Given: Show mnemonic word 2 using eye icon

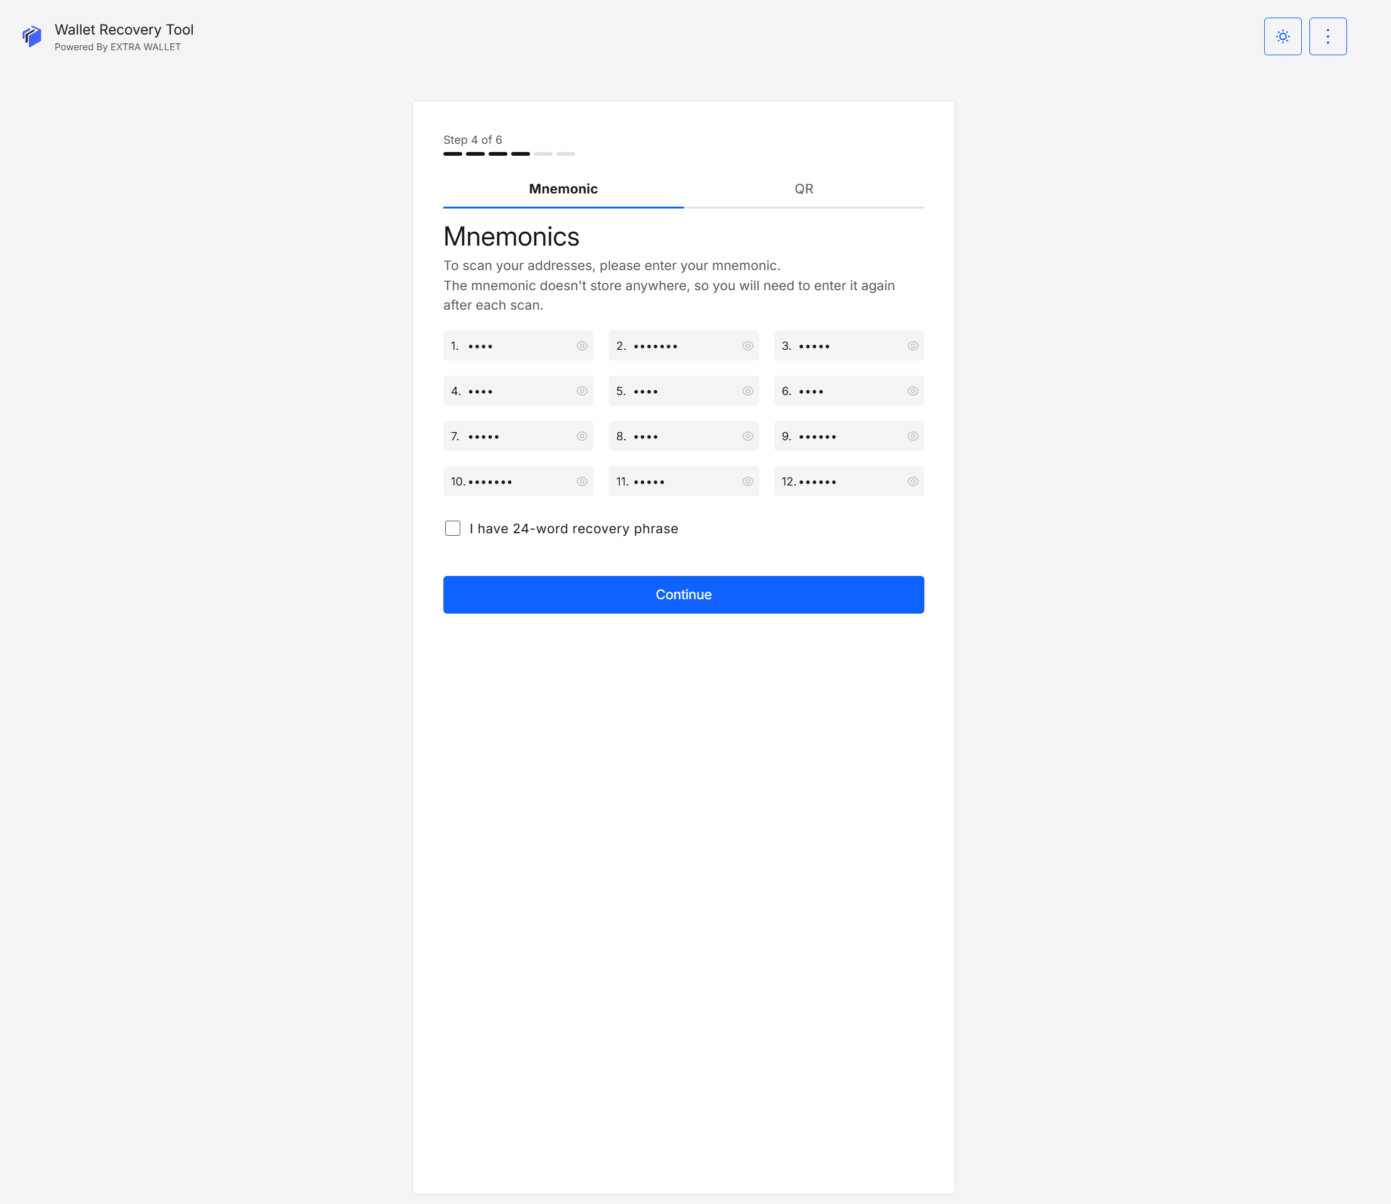Looking at the screenshot, I should click(747, 346).
